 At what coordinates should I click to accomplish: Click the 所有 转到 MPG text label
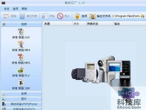coord(21,63)
